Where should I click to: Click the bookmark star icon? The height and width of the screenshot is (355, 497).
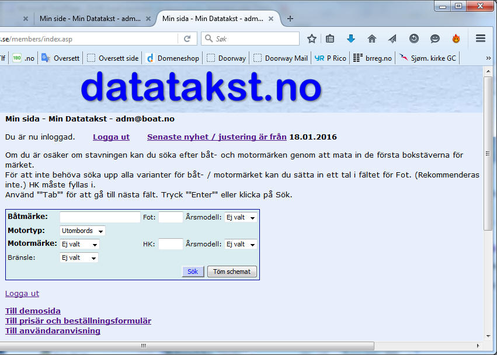(312, 39)
